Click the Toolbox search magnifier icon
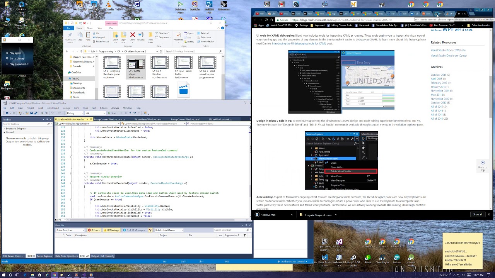This screenshot has width=495, height=278. coord(49,124)
